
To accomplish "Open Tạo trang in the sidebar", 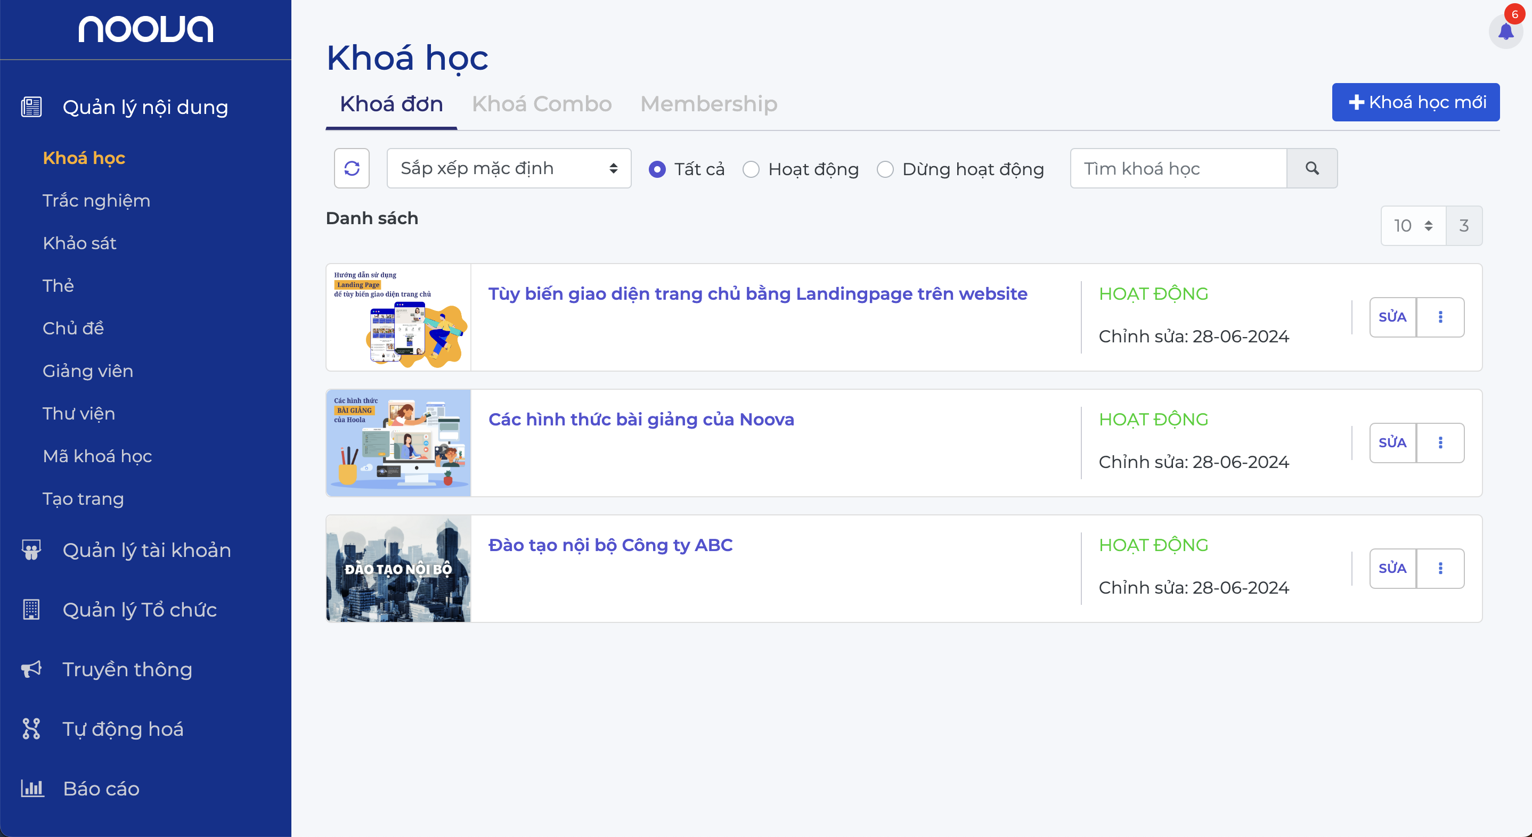I will (x=83, y=499).
